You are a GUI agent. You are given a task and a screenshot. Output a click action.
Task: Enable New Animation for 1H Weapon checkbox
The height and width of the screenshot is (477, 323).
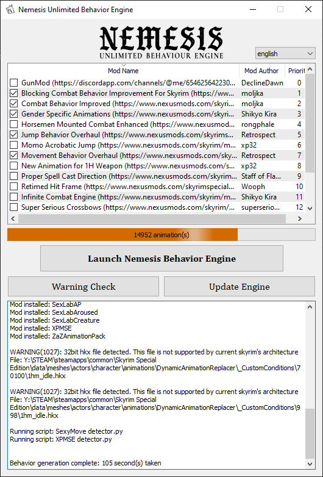click(13, 166)
